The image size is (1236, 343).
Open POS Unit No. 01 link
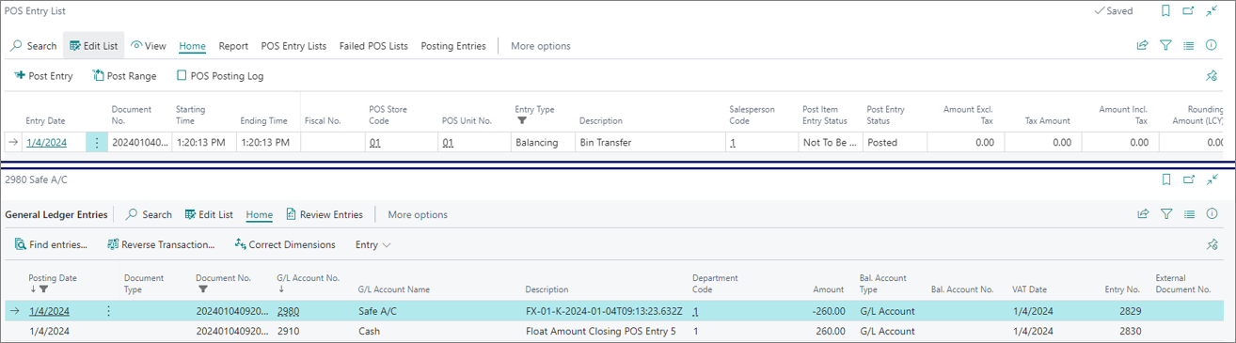pos(448,143)
